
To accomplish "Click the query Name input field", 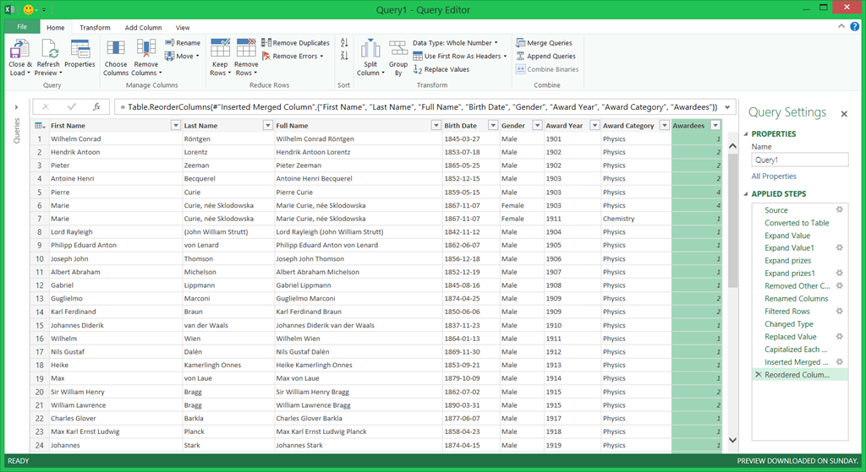I will click(799, 160).
